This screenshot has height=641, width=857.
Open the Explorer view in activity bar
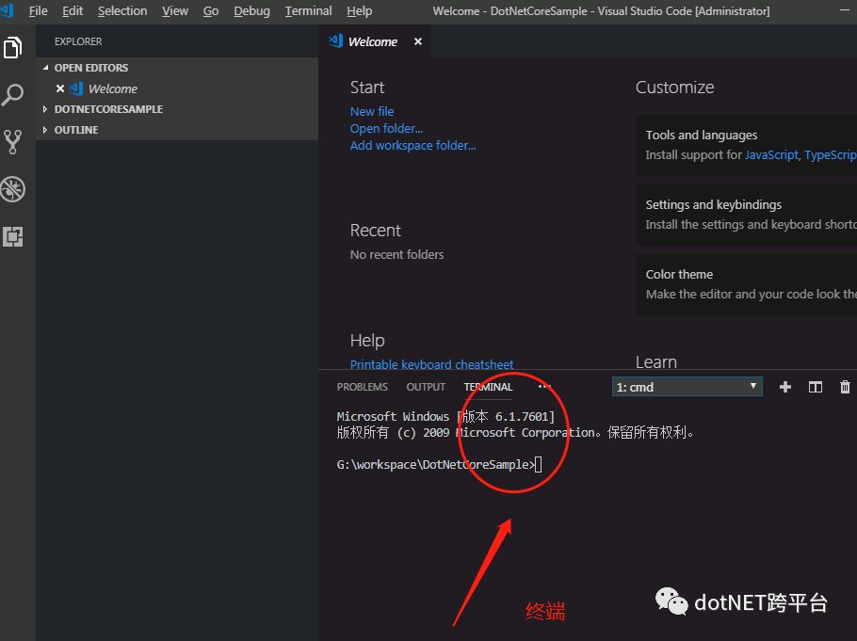[x=12, y=48]
